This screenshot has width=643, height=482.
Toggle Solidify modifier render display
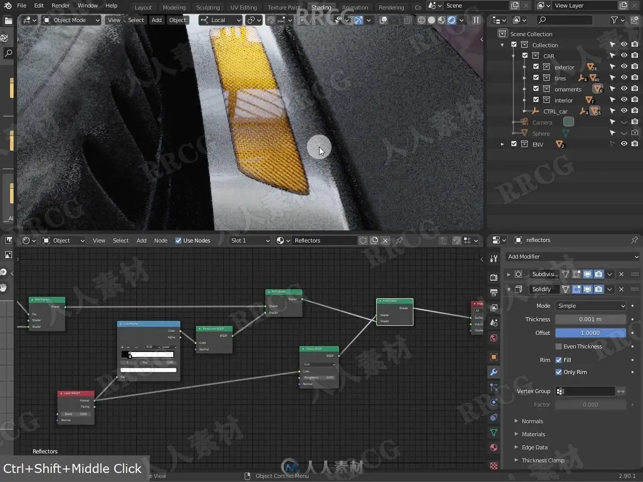click(x=599, y=289)
